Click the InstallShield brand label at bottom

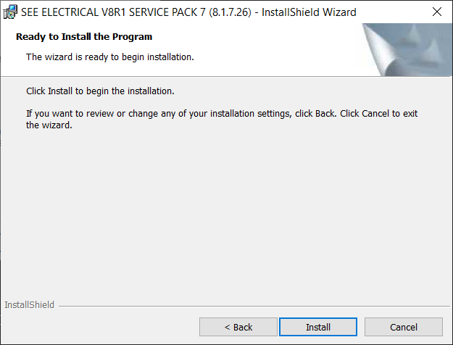click(x=29, y=305)
